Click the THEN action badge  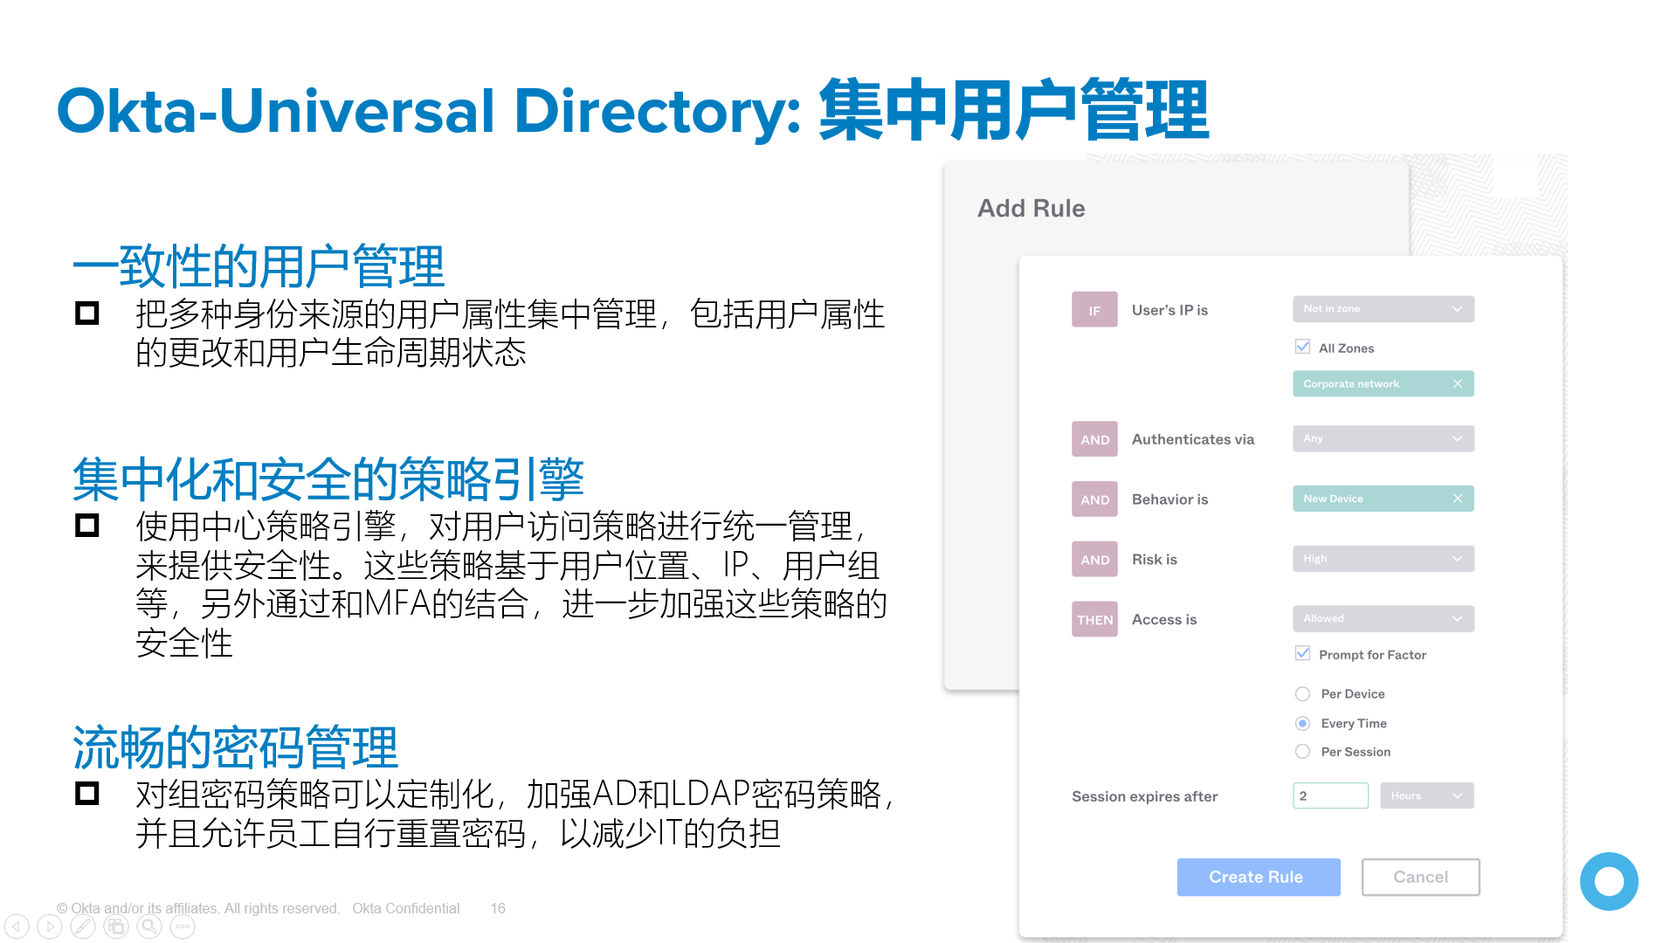click(1094, 619)
